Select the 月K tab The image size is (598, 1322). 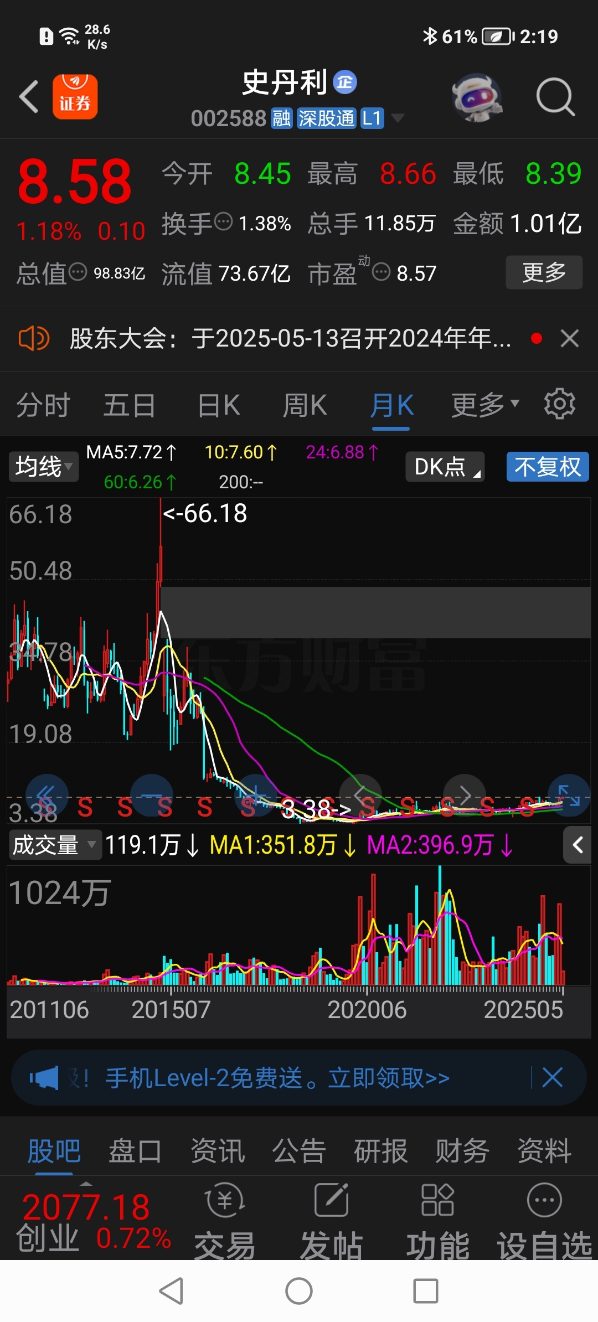pyautogui.click(x=392, y=405)
